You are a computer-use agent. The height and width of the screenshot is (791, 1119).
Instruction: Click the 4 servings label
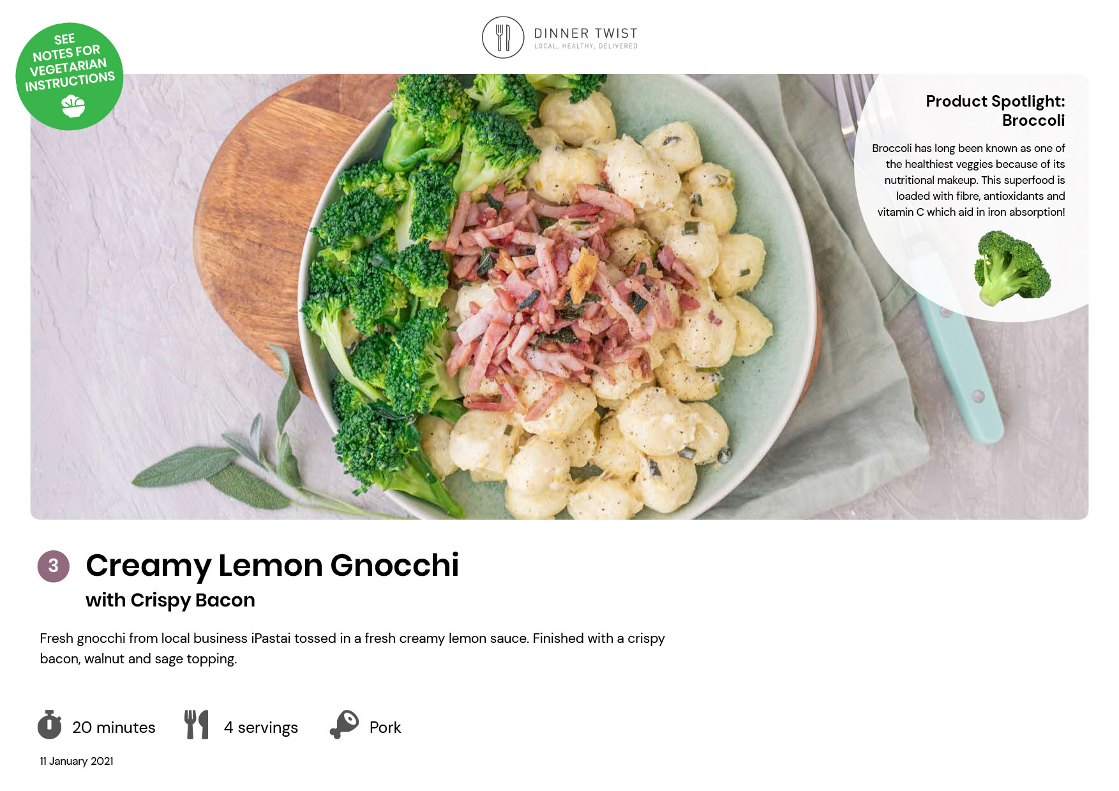[x=260, y=727]
